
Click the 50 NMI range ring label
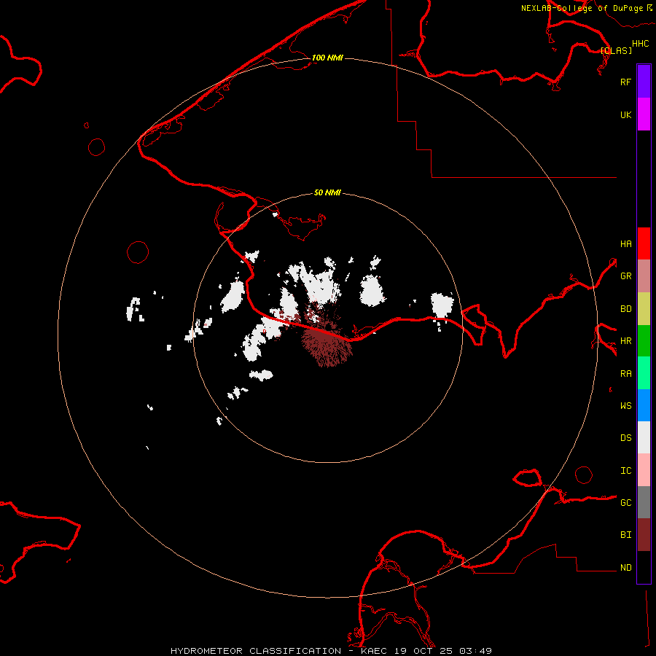click(x=327, y=192)
